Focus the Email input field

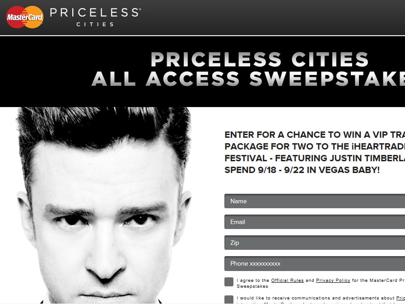click(x=315, y=222)
